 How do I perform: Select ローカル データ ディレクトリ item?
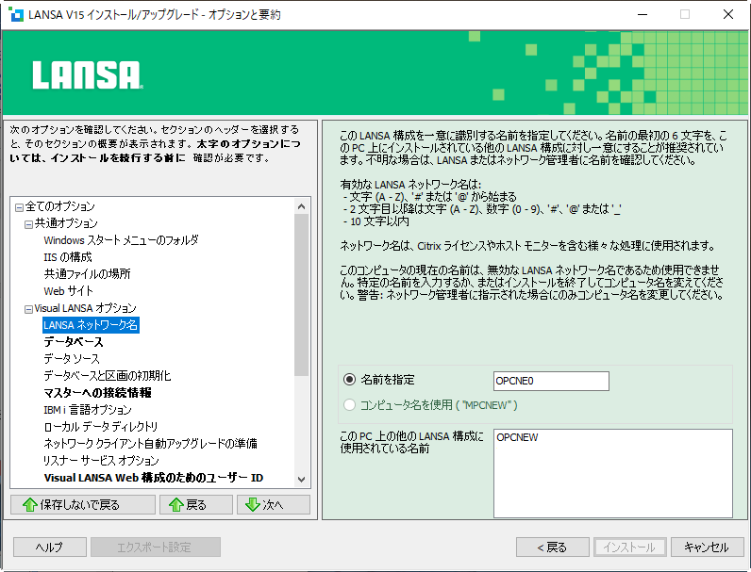tap(100, 427)
